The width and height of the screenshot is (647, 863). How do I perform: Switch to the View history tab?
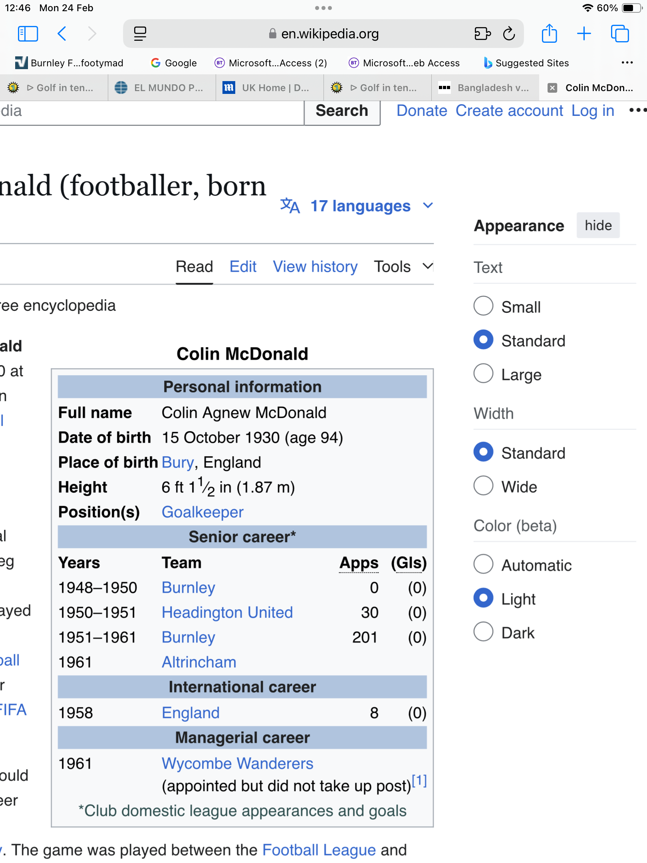315,266
